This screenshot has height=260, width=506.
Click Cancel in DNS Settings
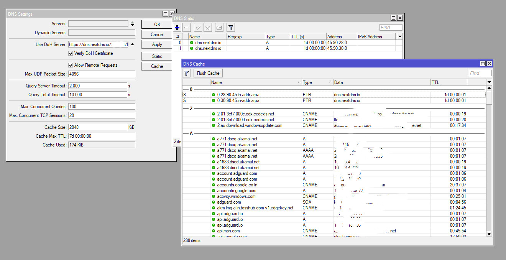157,35
